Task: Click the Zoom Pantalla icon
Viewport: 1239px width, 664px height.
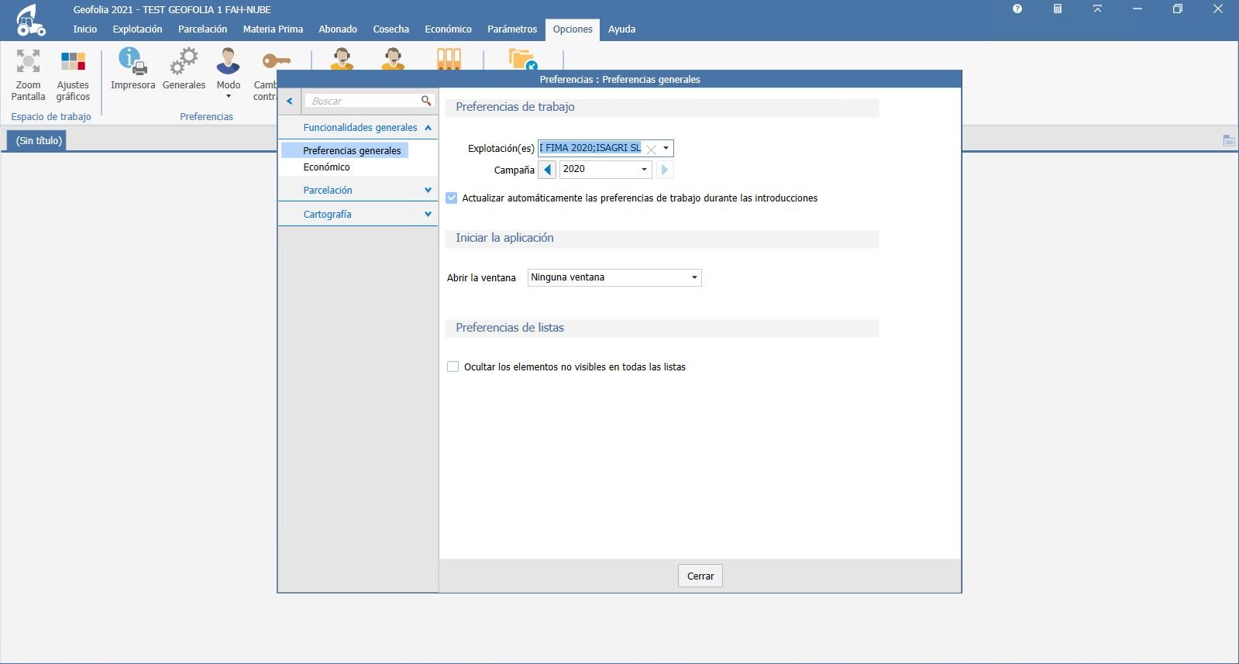Action: click(x=28, y=61)
